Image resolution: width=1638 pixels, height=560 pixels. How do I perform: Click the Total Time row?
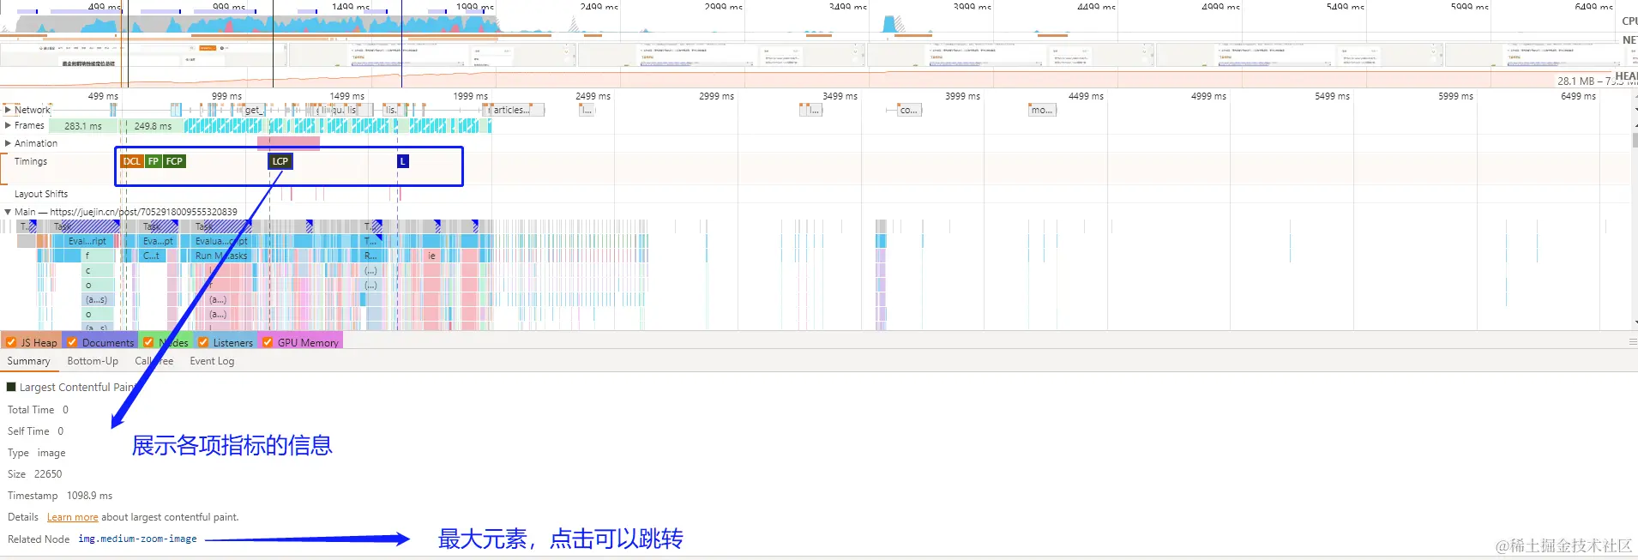pos(38,410)
